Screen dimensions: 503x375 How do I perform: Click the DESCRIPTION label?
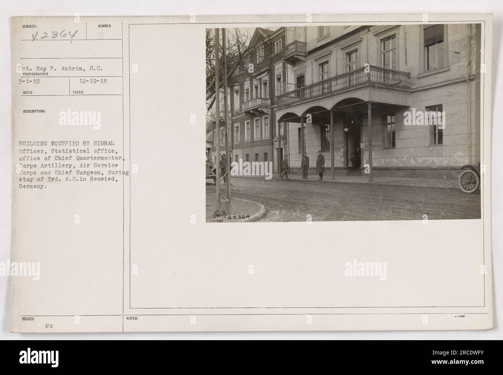tap(34, 111)
